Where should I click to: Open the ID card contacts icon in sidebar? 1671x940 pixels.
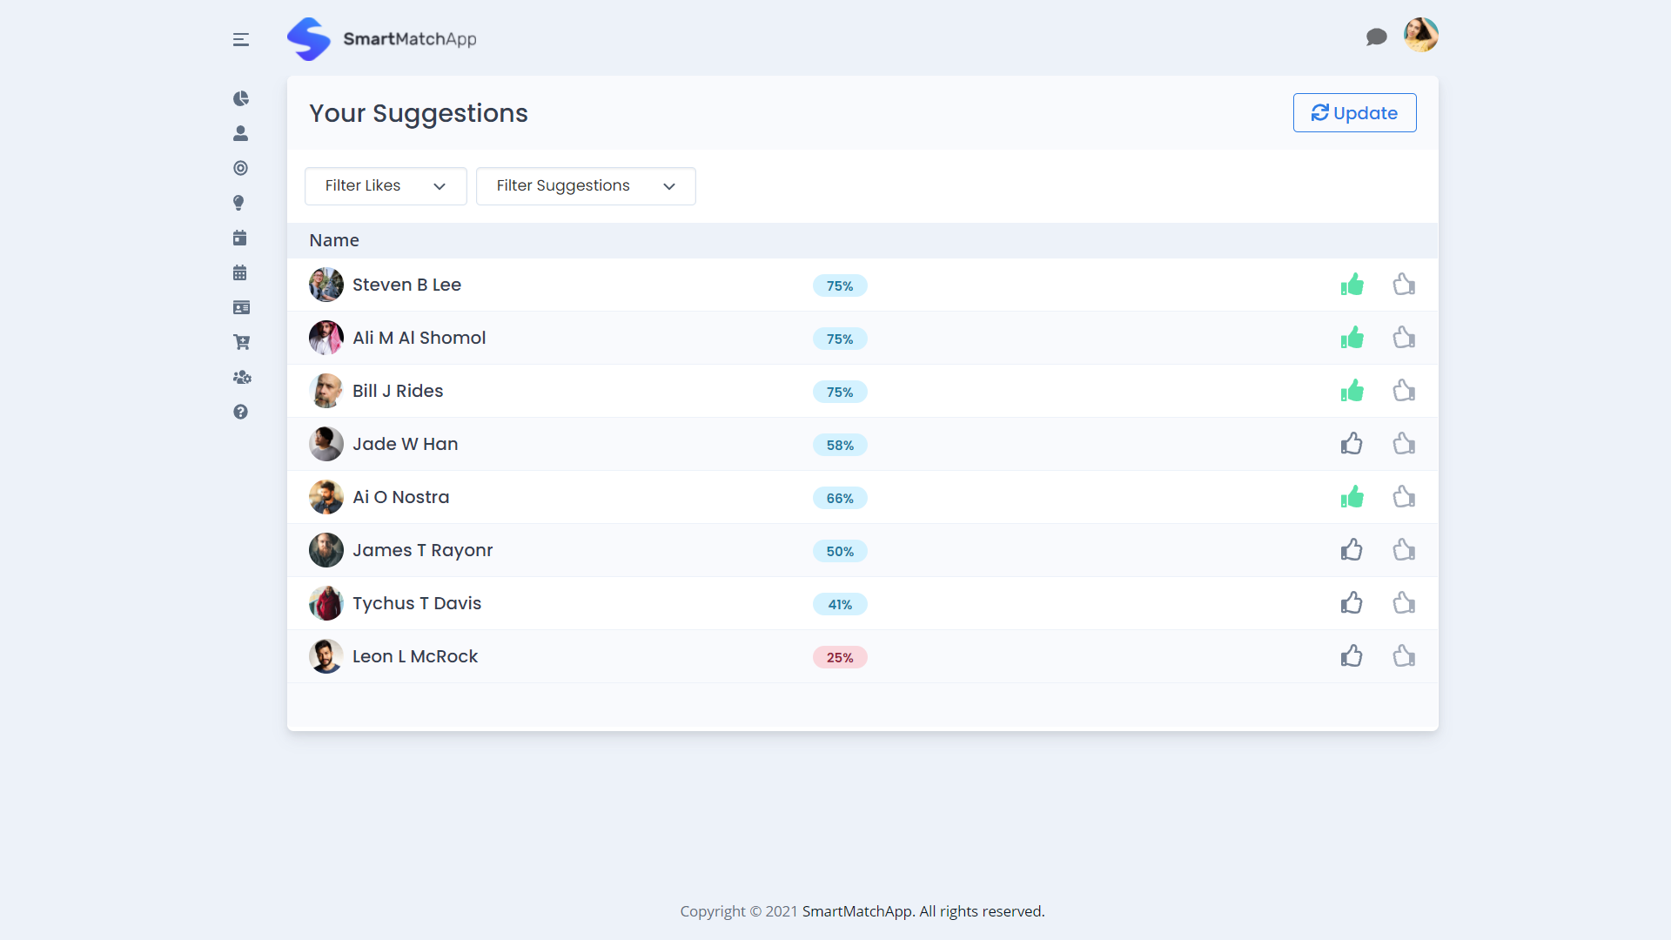[x=241, y=306]
